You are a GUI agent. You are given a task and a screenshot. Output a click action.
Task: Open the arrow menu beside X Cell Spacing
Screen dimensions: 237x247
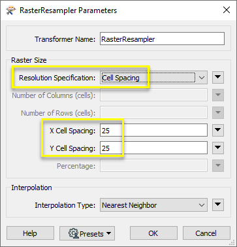(218, 130)
